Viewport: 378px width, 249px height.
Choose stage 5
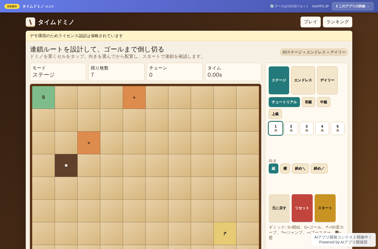(x=338, y=128)
